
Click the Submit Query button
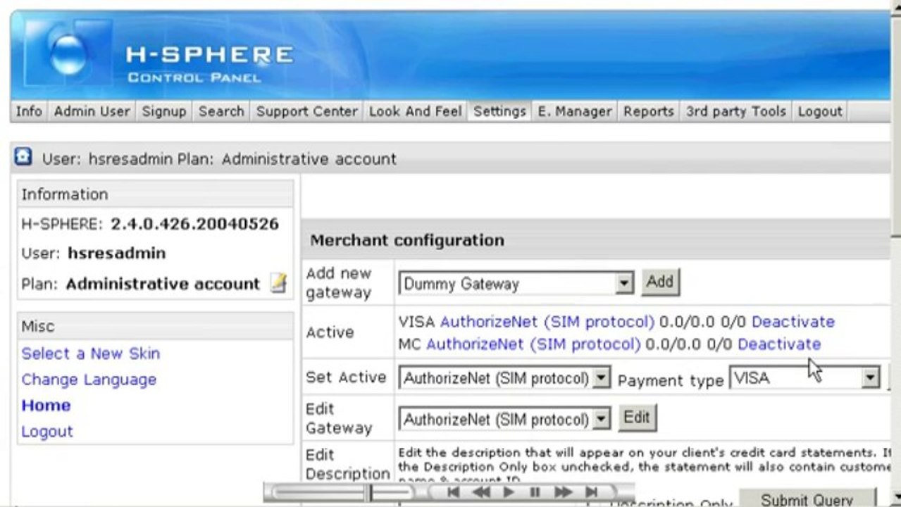tap(807, 499)
